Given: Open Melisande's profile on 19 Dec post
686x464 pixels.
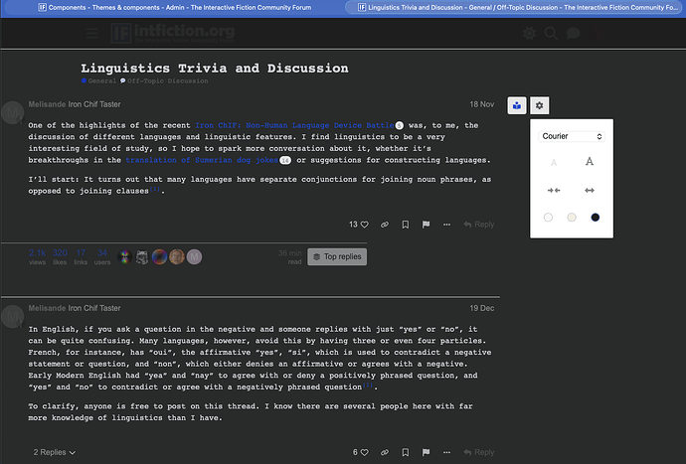Looking at the screenshot, I should point(47,308).
